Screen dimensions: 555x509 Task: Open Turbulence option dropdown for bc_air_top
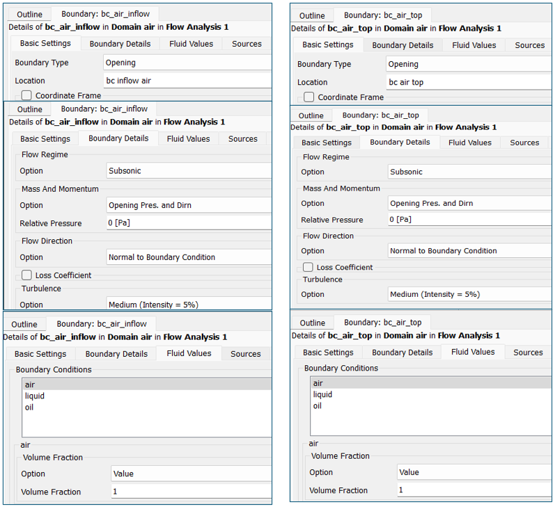[x=469, y=294]
